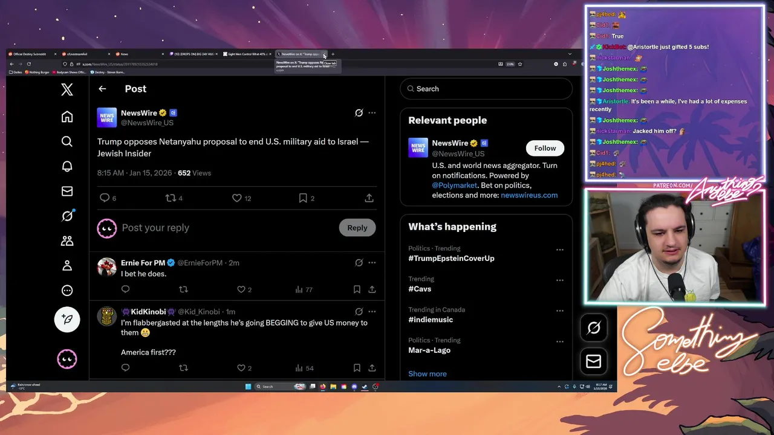Open options for #Cavs trend
774x435 pixels.
pos(560,280)
